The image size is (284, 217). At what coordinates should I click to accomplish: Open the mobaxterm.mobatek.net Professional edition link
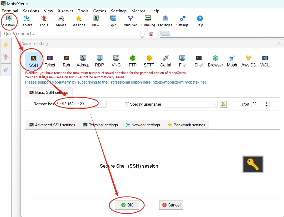[x=179, y=82]
